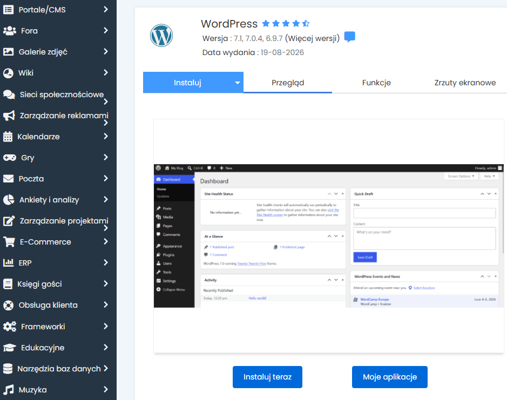Expand the Portale/CMS category chevron
Viewport: 507px width, 400px height.
pos(106,9)
